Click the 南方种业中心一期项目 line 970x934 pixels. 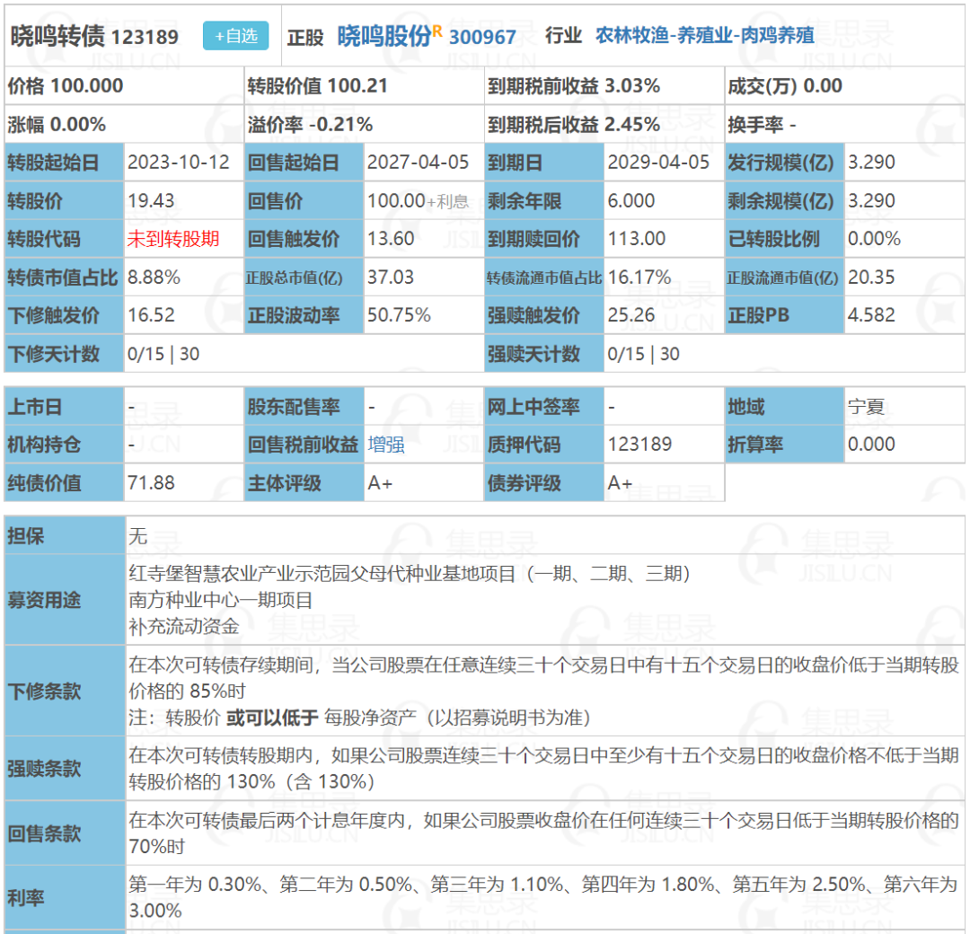pyautogui.click(x=220, y=600)
